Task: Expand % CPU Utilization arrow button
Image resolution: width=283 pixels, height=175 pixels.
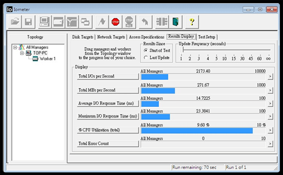Action: pyautogui.click(x=270, y=130)
